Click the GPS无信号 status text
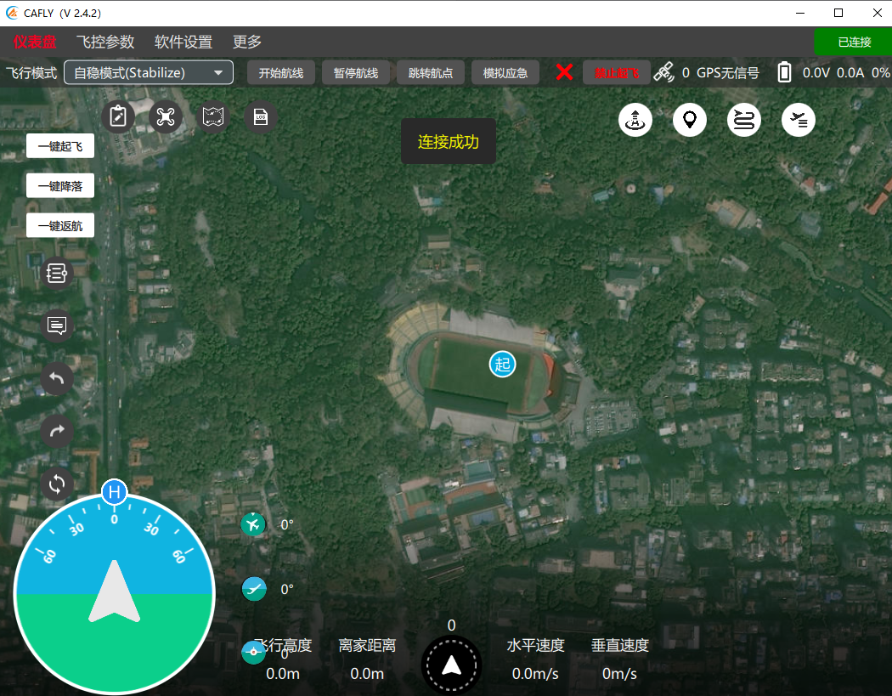The image size is (892, 696). [727, 73]
